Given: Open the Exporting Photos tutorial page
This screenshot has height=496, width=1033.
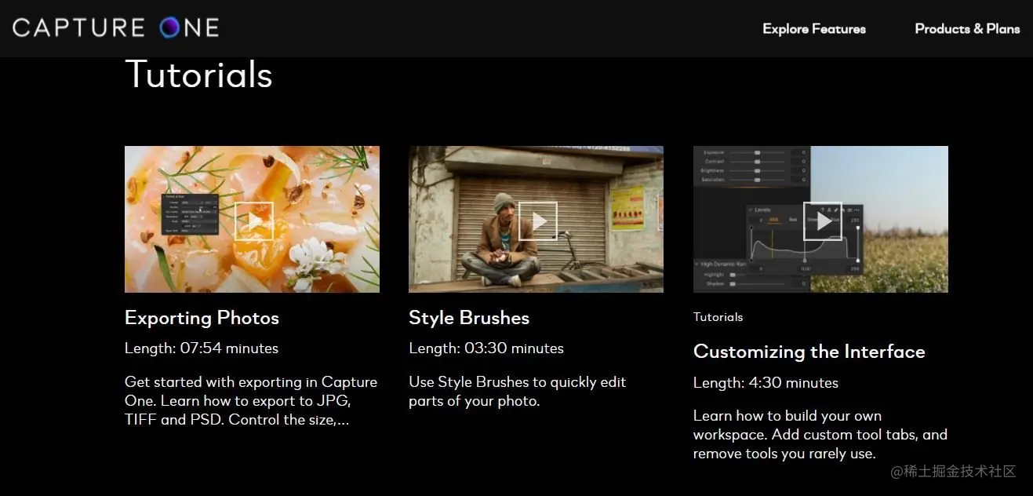Looking at the screenshot, I should click(x=202, y=318).
